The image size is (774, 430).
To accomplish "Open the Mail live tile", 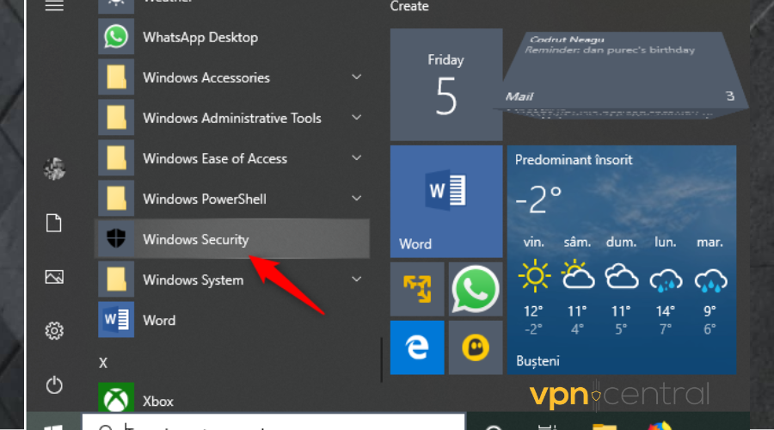I will (621, 75).
